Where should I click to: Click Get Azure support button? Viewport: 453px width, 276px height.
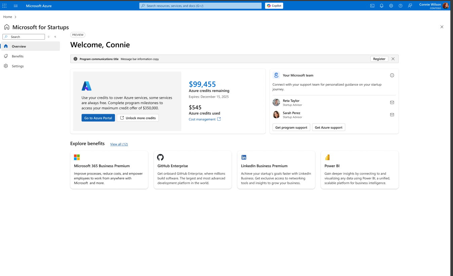(x=329, y=127)
